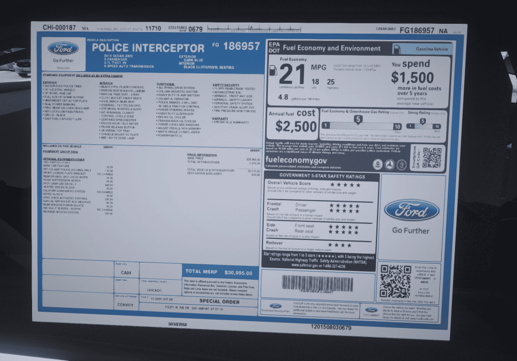Viewport: 517px width, 361px height.
Task: Click the VIN barcode
Action: pos(317,283)
